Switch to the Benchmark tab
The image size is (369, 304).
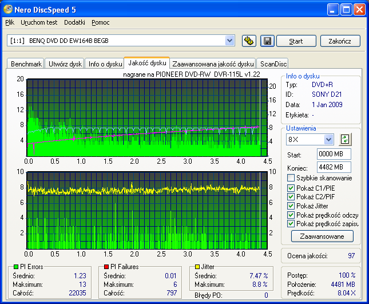[26, 64]
